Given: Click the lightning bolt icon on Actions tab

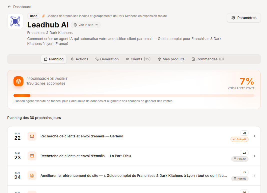Looking at the screenshot, I should [x=72, y=59].
